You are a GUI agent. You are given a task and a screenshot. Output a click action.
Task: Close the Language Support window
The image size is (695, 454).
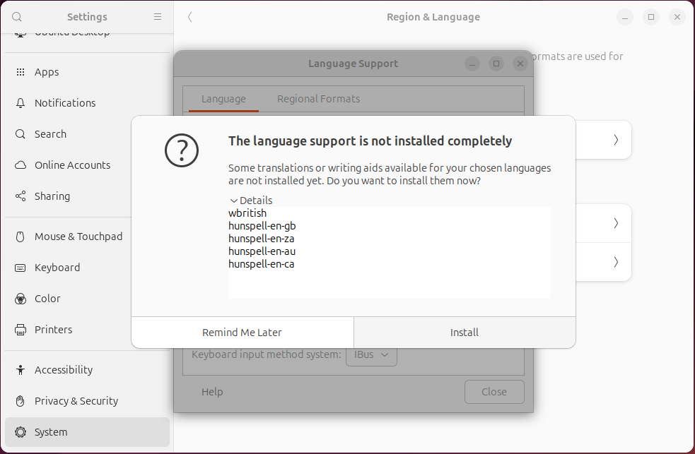pos(520,64)
